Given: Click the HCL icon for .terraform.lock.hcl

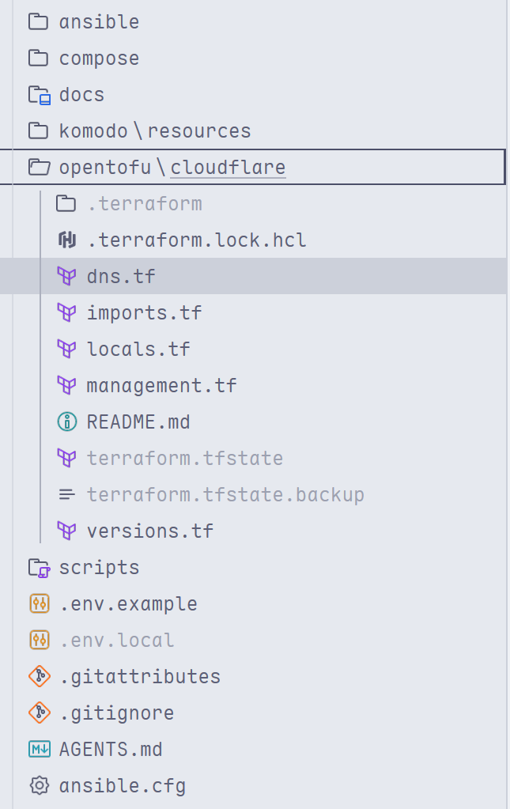Looking at the screenshot, I should coord(66,240).
